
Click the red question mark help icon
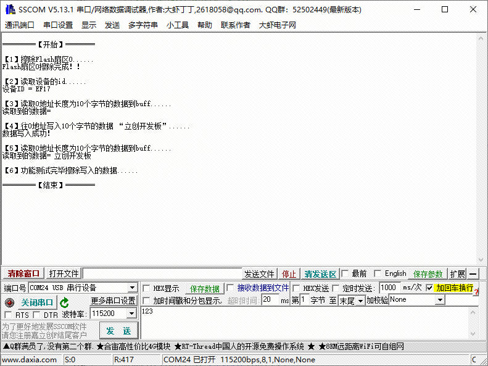click(x=476, y=291)
